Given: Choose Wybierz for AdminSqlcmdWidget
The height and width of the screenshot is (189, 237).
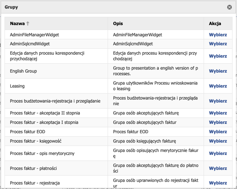Looking at the screenshot, I should point(218,44).
